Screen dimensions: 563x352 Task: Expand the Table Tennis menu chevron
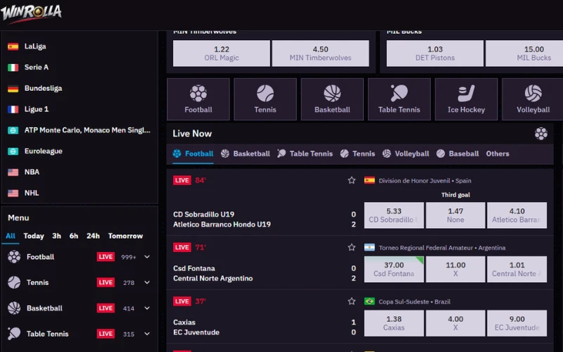(147, 334)
